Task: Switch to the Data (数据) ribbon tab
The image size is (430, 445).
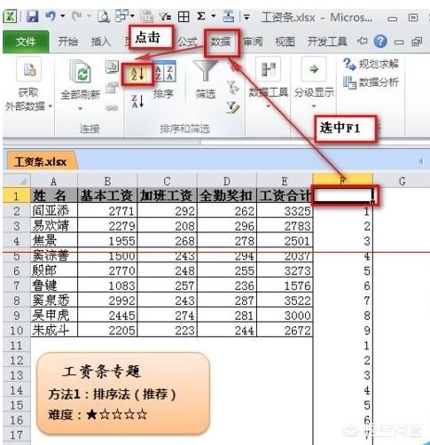Action: (221, 42)
